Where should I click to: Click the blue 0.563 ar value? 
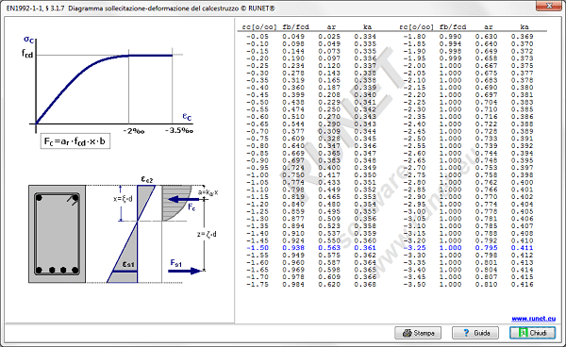[x=329, y=248]
